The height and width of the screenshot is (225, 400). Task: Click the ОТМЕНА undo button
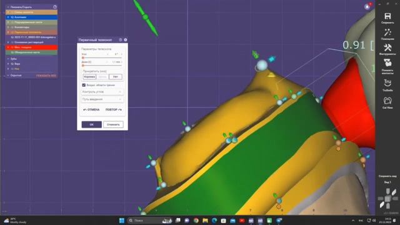[x=91, y=110]
